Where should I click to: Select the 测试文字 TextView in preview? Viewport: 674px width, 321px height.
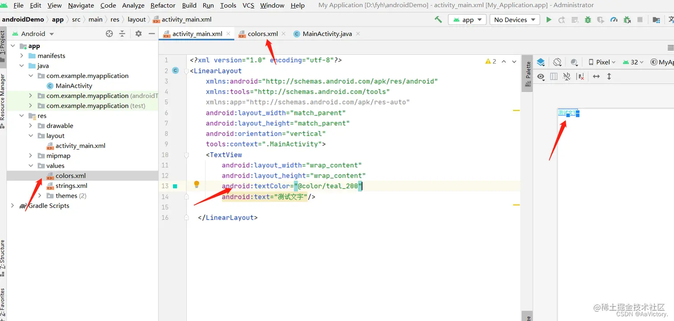(x=567, y=113)
